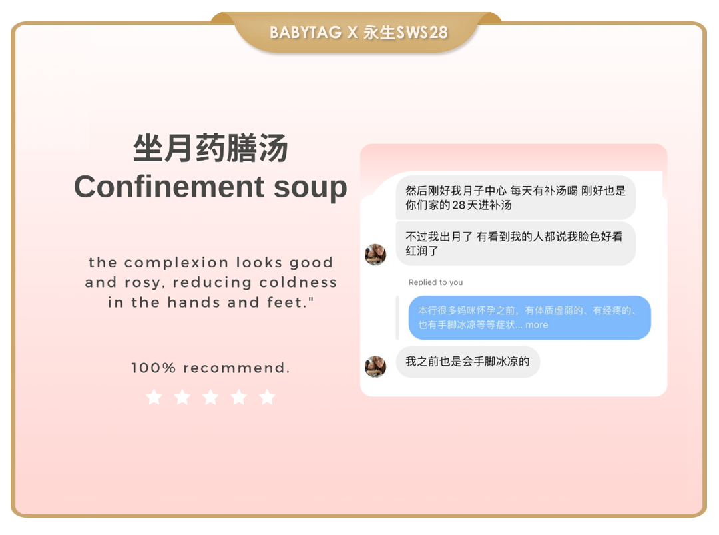Screen dimensions: 719x535
Task: Click the 我之前也是会手脚冰凉的 message bubble
Action: [468, 362]
